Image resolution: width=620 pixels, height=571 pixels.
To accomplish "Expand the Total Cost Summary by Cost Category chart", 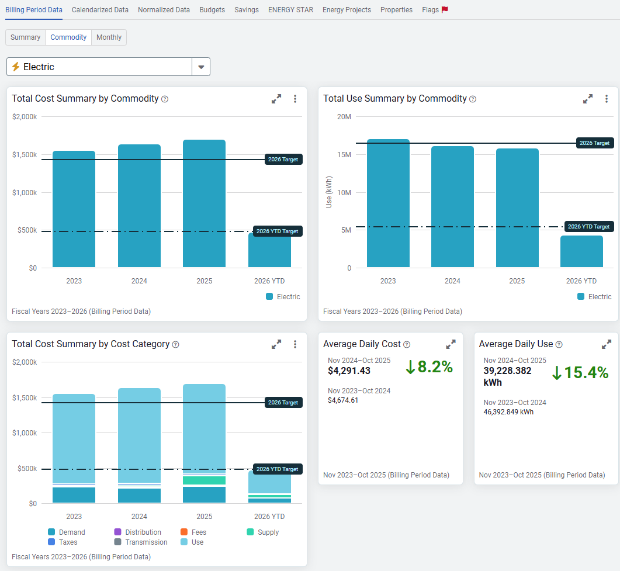I will (276, 344).
